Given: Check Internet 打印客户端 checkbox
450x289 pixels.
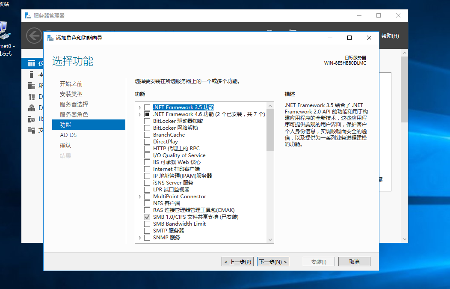Looking at the screenshot, I should click(x=147, y=169).
